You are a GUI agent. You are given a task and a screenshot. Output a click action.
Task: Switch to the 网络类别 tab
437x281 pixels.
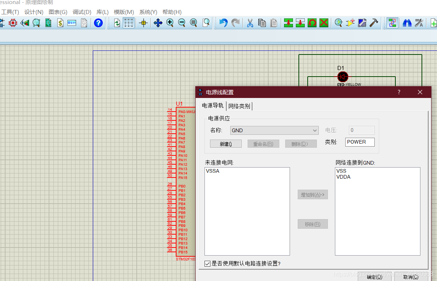(240, 106)
